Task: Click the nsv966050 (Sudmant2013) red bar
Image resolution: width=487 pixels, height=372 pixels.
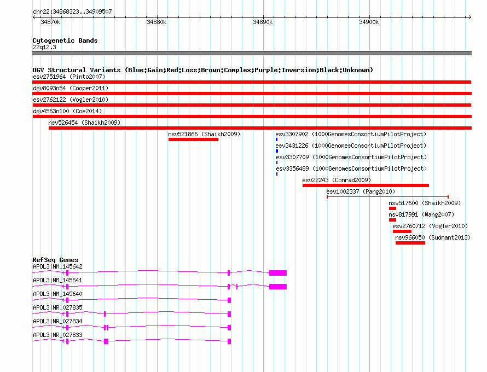Action: coord(410,243)
